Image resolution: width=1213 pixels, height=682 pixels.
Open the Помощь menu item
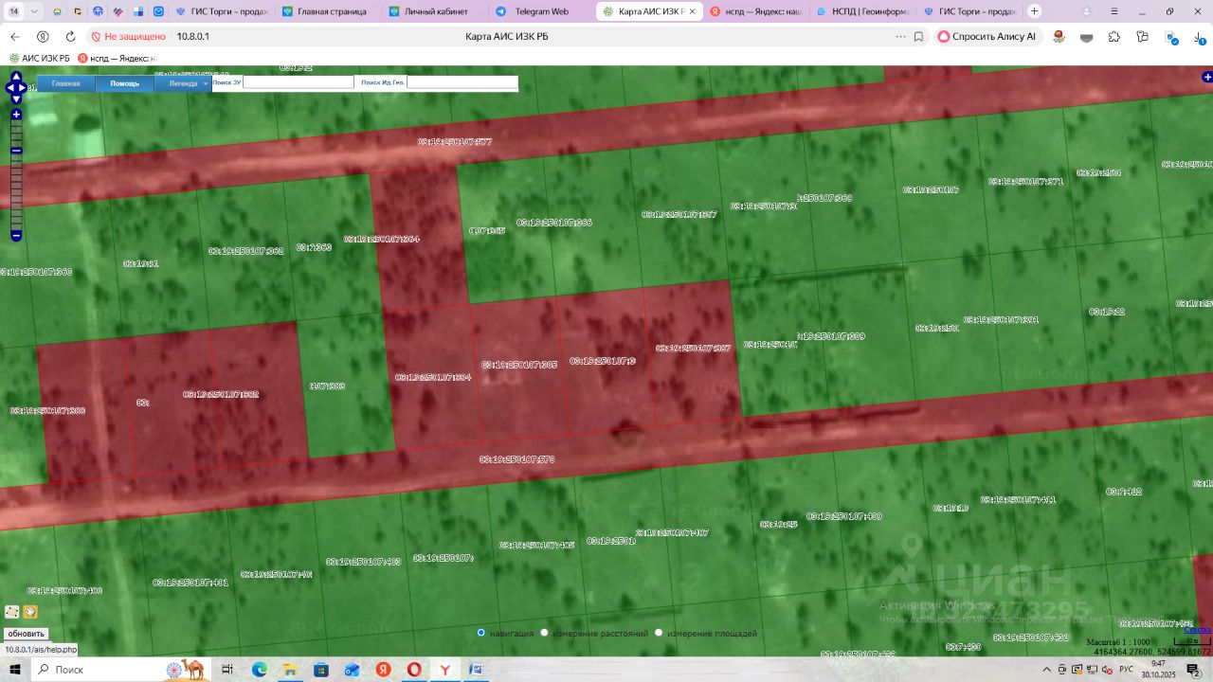[x=124, y=83]
